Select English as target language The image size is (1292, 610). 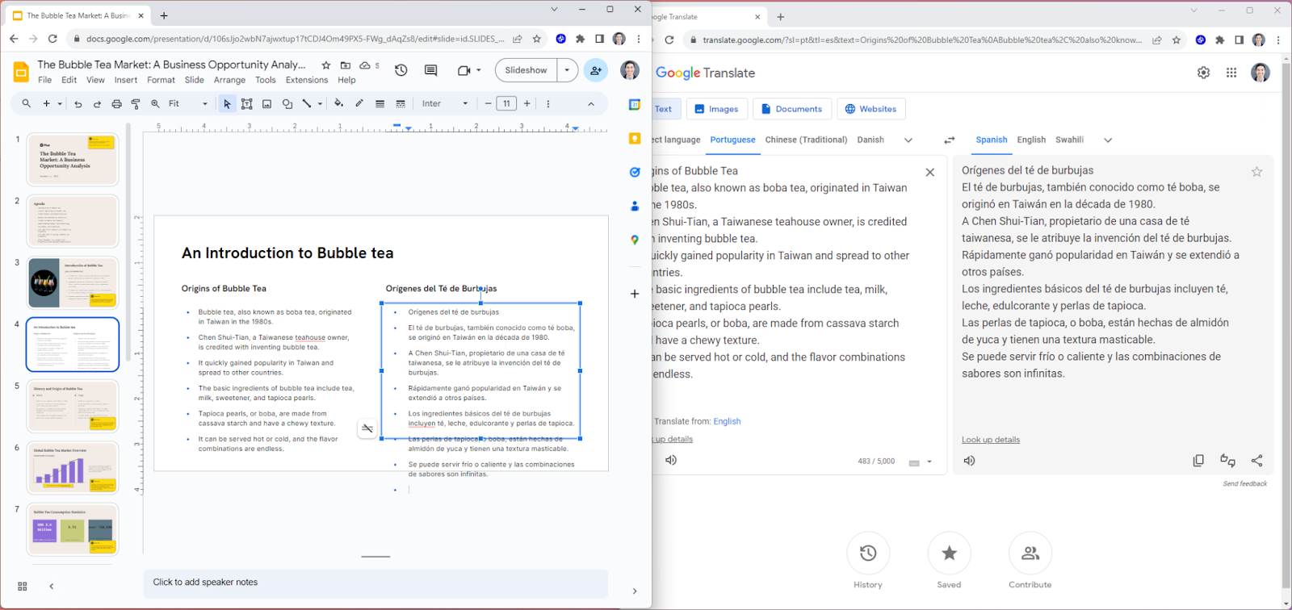[x=1031, y=140]
